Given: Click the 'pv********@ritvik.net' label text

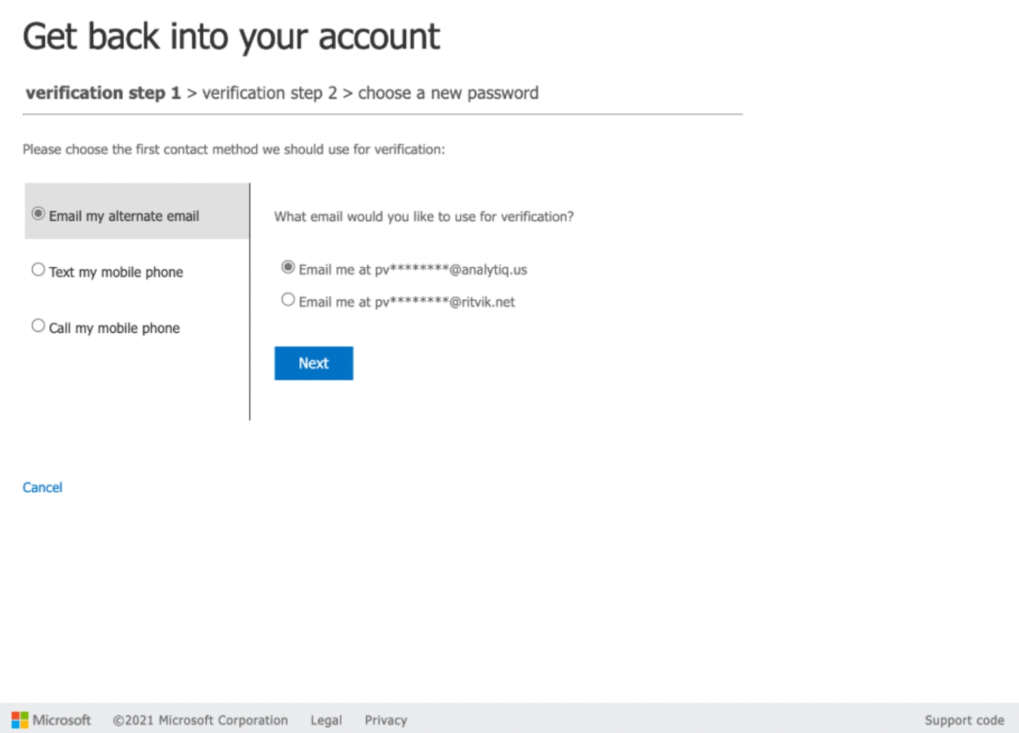Looking at the screenshot, I should [x=445, y=302].
